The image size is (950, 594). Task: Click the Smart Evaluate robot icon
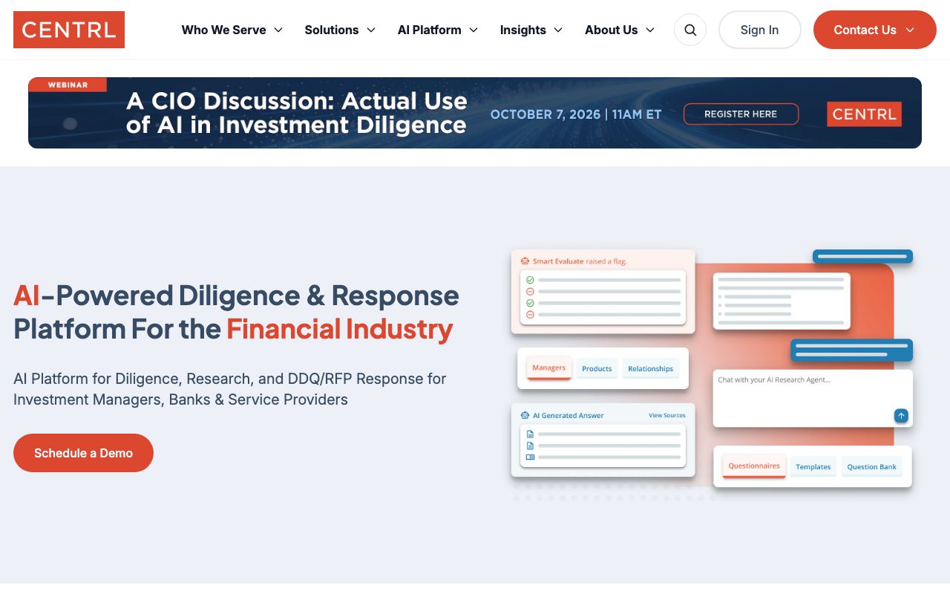pyautogui.click(x=525, y=261)
